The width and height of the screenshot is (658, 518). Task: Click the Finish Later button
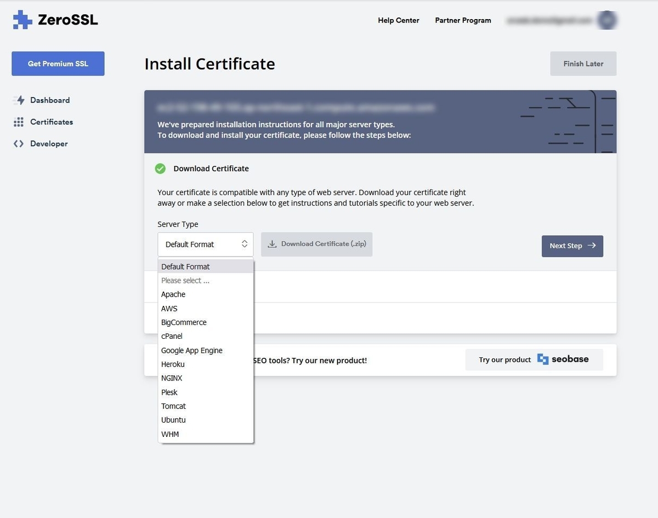coord(583,64)
